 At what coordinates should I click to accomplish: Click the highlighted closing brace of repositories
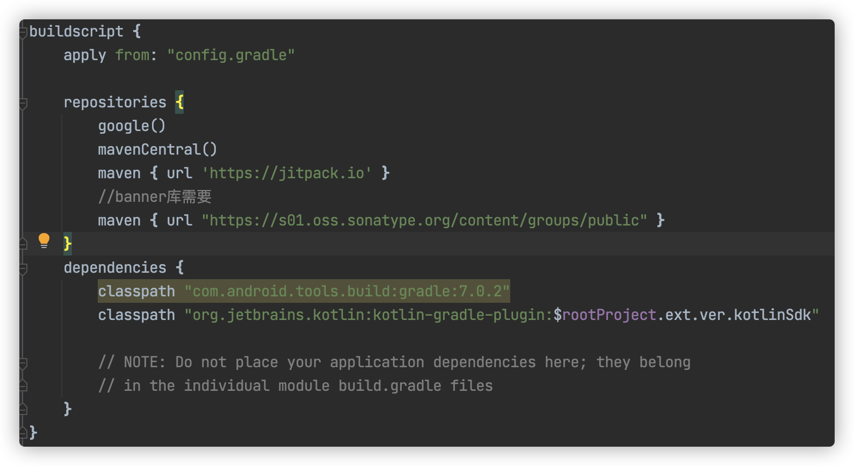67,244
